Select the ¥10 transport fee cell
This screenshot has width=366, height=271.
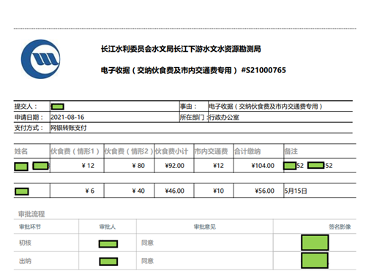point(218,191)
